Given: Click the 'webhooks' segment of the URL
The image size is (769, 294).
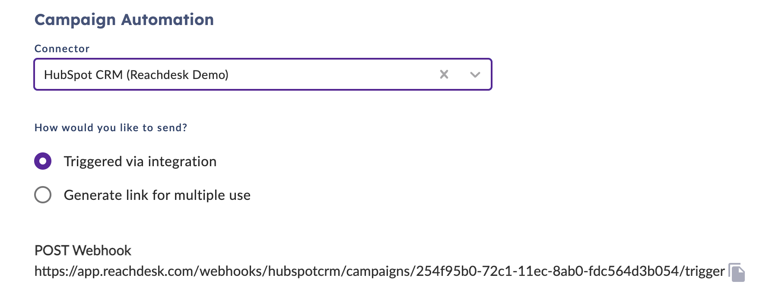Looking at the screenshot, I should (x=231, y=271).
